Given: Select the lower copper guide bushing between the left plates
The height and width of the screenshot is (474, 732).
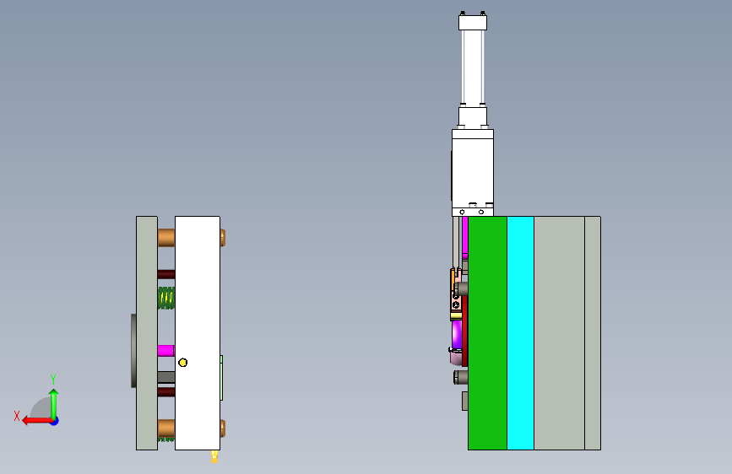Looking at the screenshot, I should 166,428.
